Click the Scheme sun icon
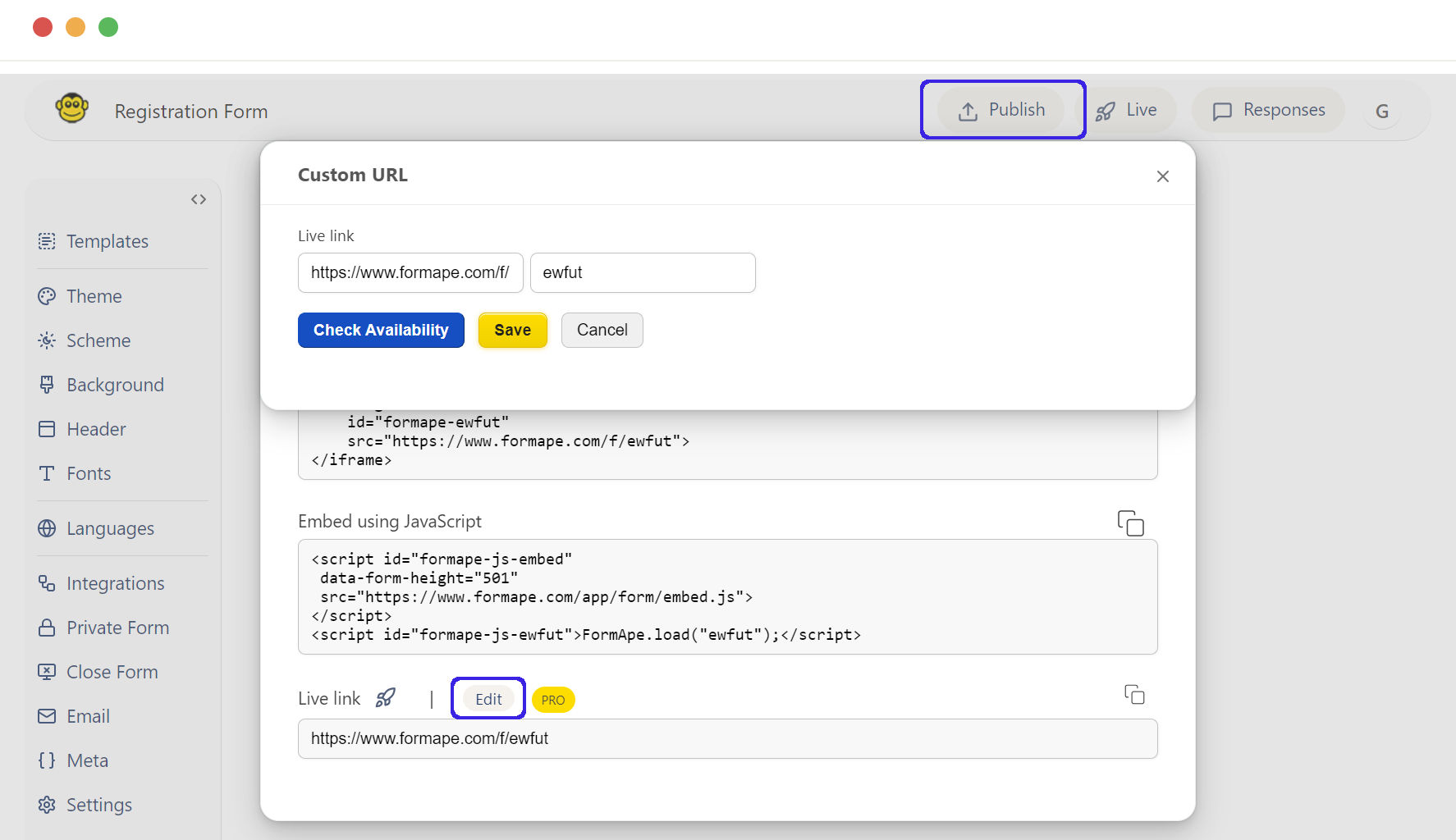 [47, 340]
